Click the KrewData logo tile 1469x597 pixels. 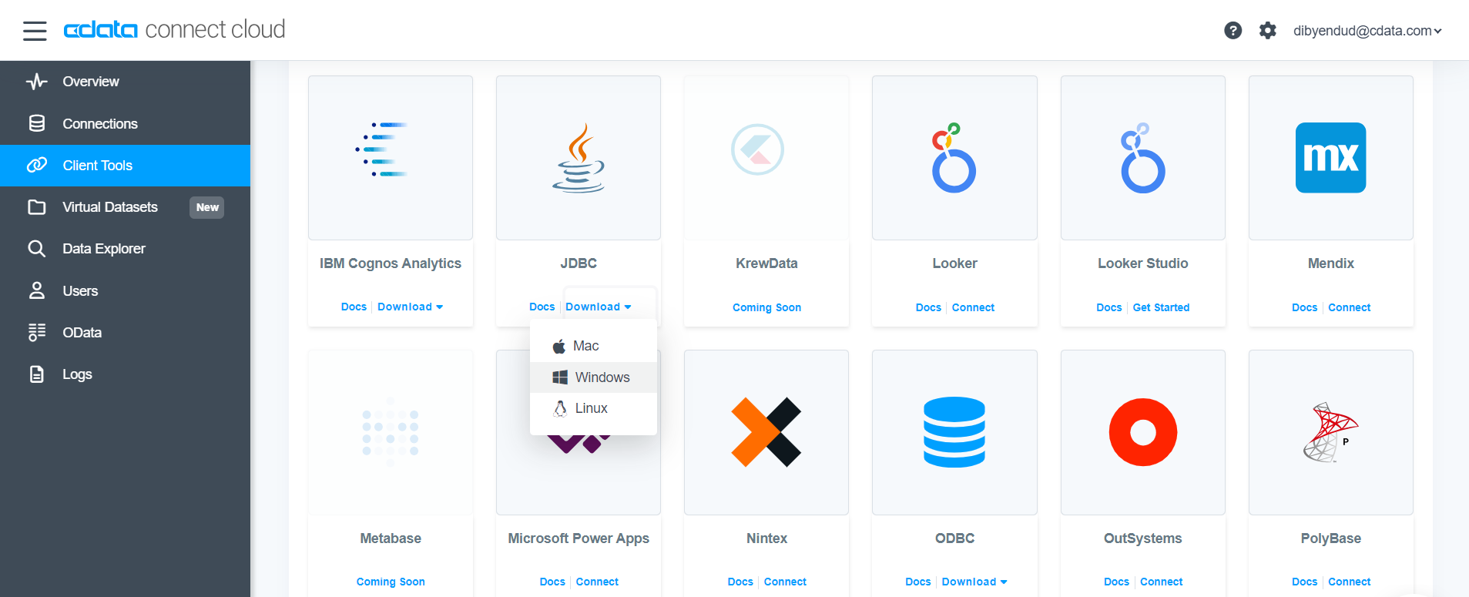tap(766, 158)
